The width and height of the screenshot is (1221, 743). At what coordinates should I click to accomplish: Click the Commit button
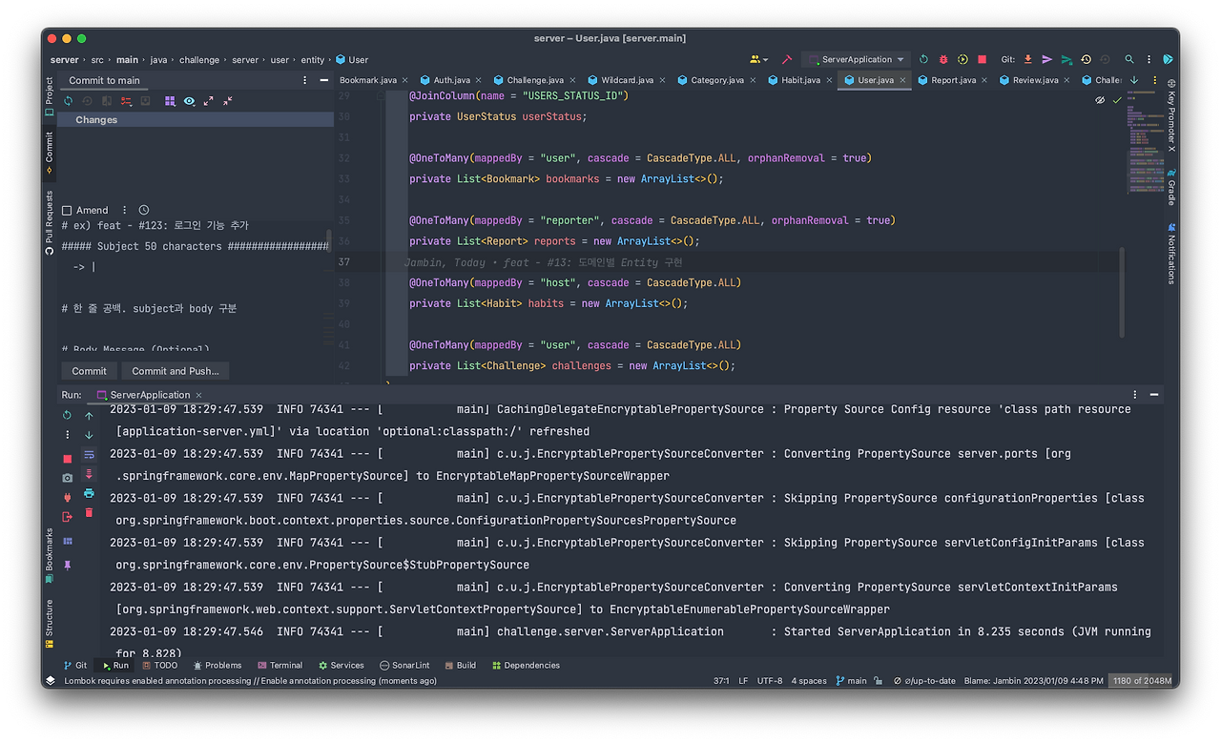coord(90,371)
